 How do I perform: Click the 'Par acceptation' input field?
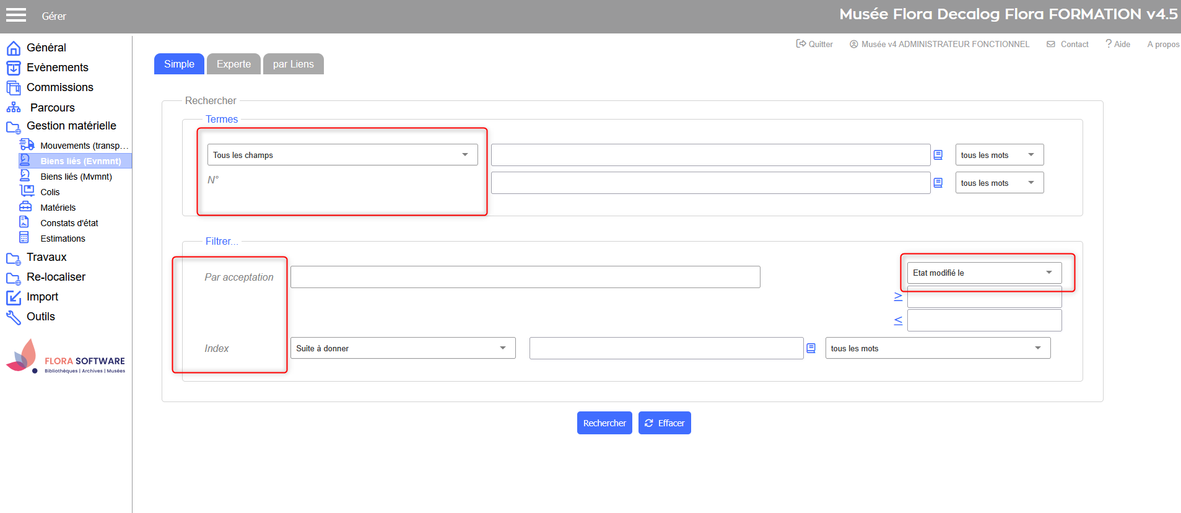pos(525,277)
